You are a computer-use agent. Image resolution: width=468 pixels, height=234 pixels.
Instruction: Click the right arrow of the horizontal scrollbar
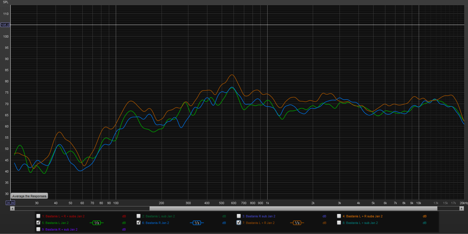462,208
